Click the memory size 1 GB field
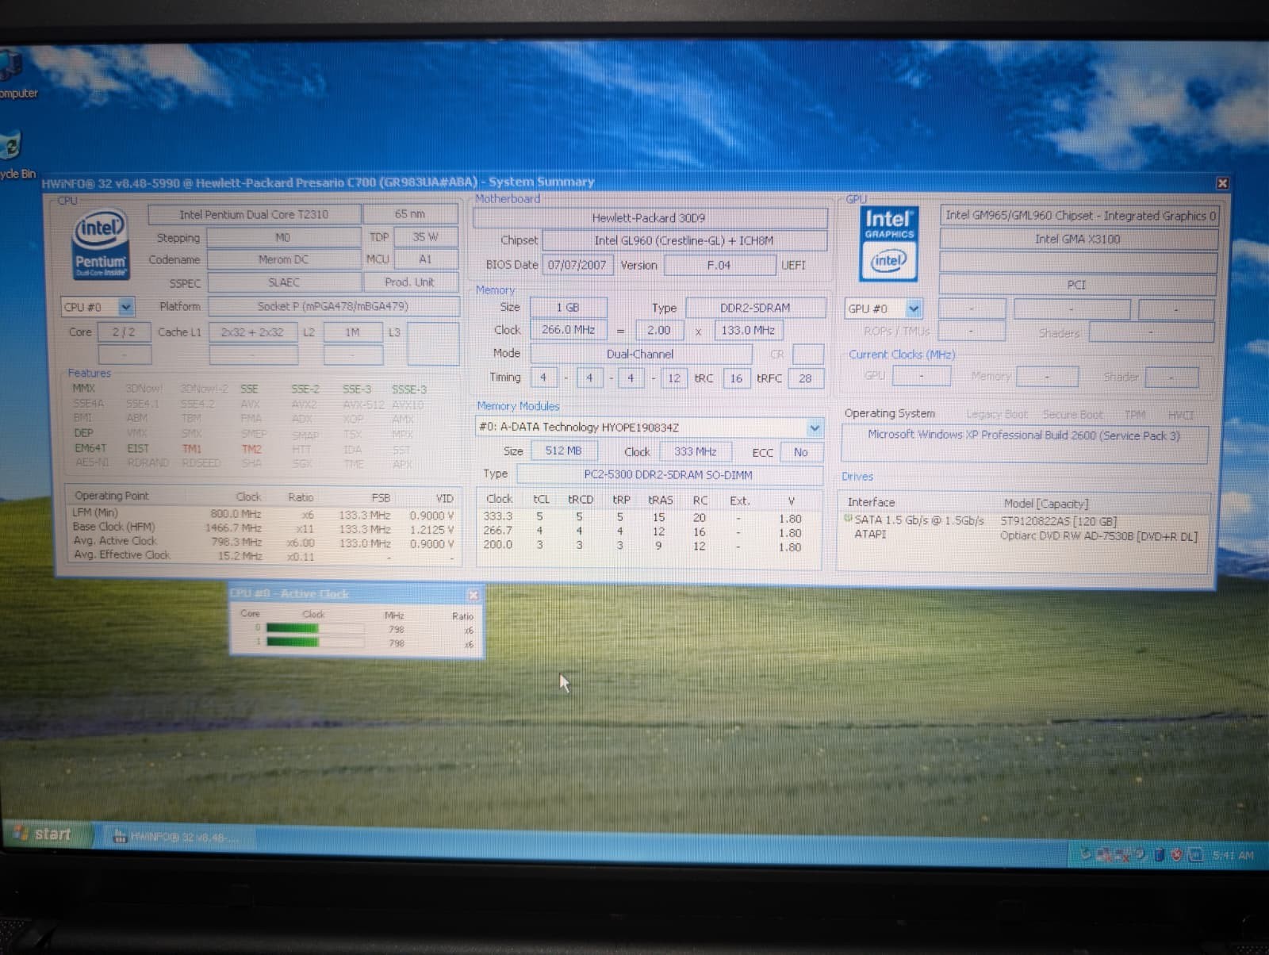Image resolution: width=1269 pixels, height=955 pixels. (568, 308)
